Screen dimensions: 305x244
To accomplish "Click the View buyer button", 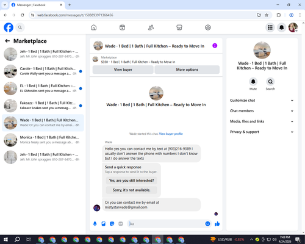I will tap(123, 70).
